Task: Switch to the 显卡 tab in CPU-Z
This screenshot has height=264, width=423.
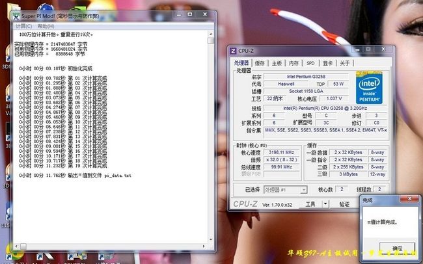Action: point(327,63)
